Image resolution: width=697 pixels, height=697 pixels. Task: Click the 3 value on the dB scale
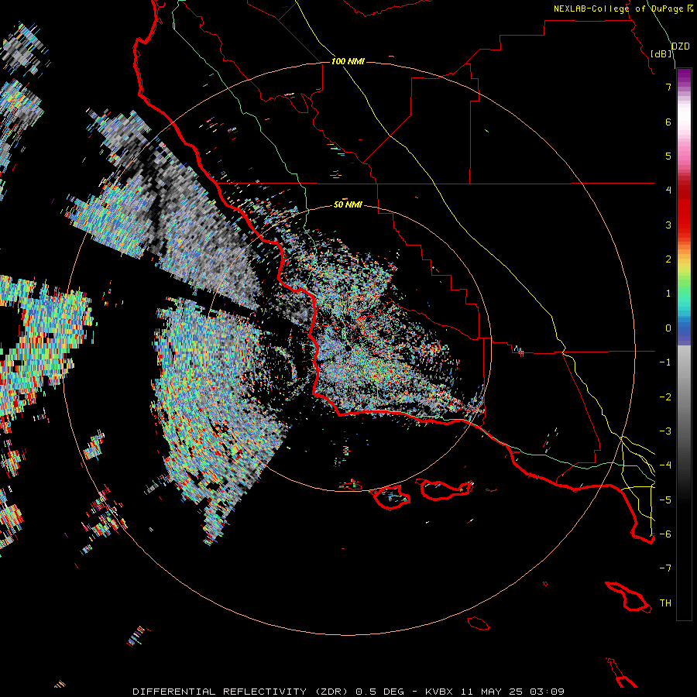(668, 225)
